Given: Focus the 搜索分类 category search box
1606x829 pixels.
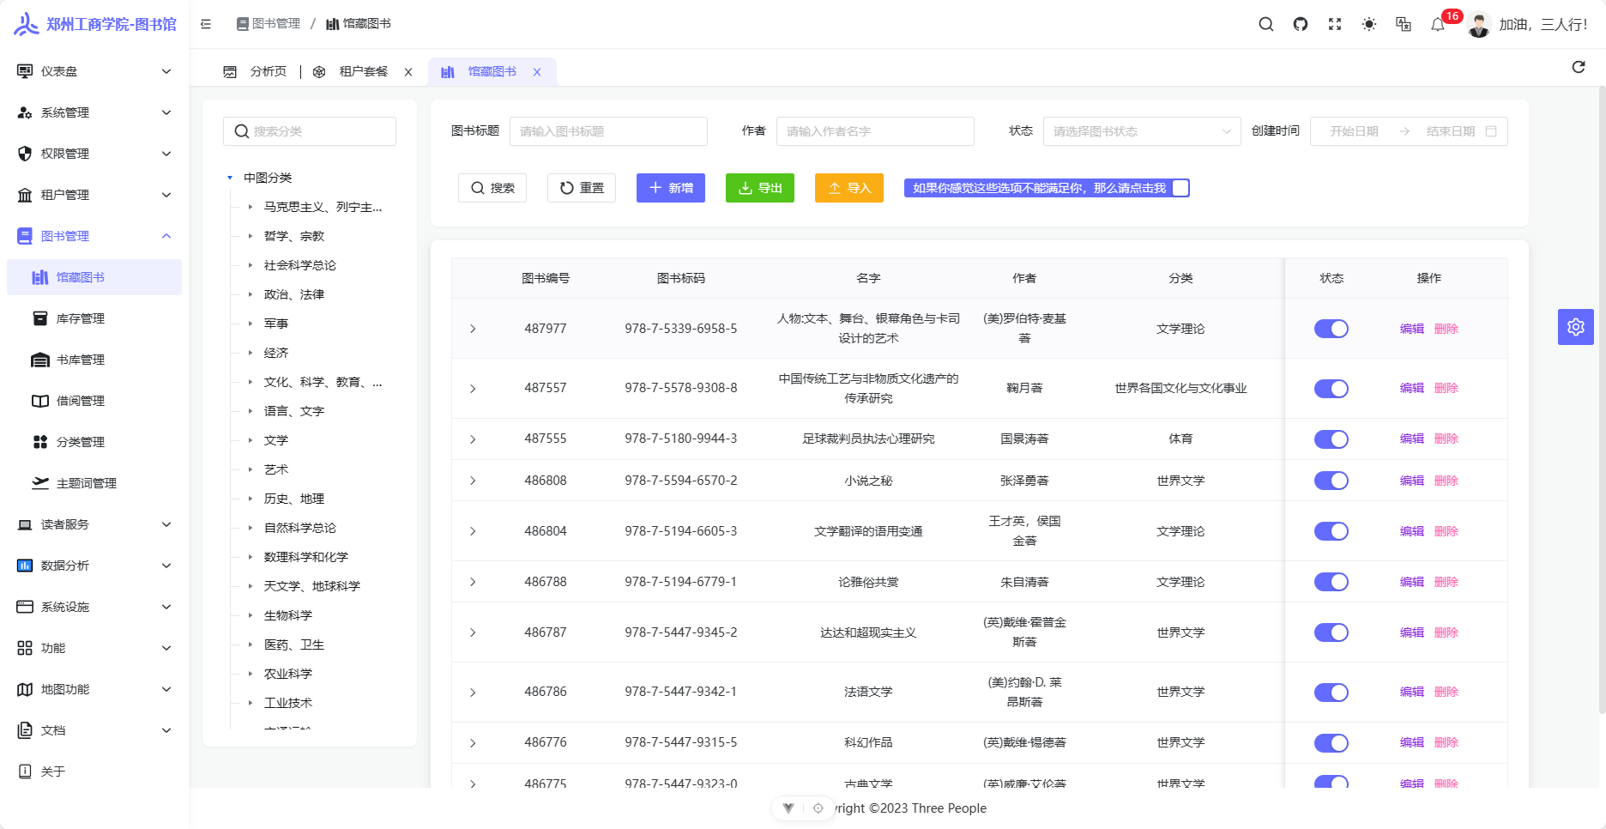Looking at the screenshot, I should click(310, 131).
